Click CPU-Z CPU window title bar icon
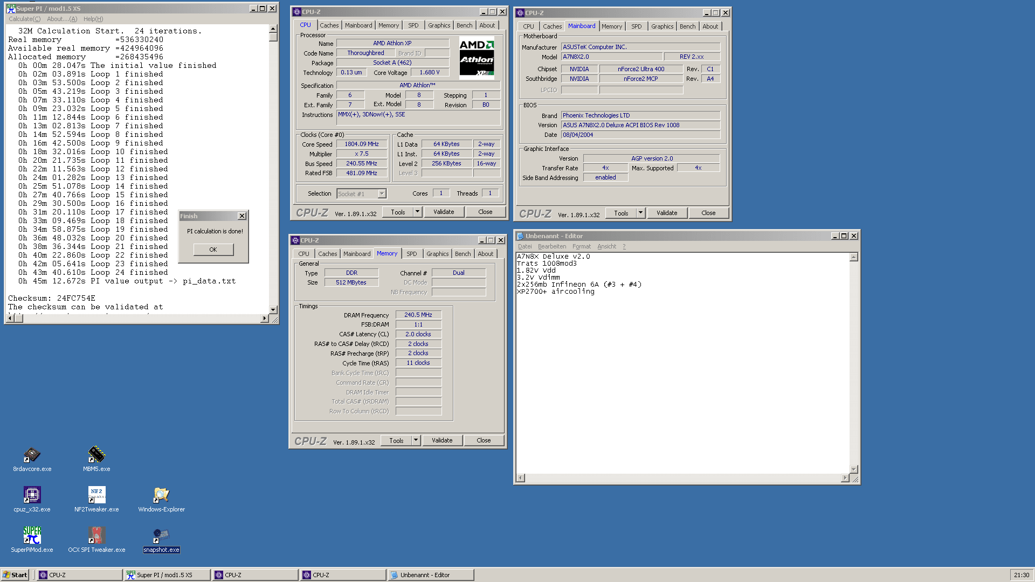Viewport: 1035px width, 582px height. click(296, 12)
